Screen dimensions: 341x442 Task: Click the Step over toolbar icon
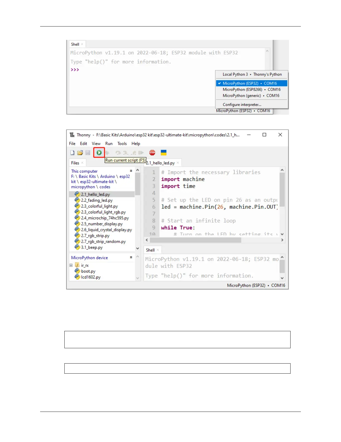[x=118, y=153]
